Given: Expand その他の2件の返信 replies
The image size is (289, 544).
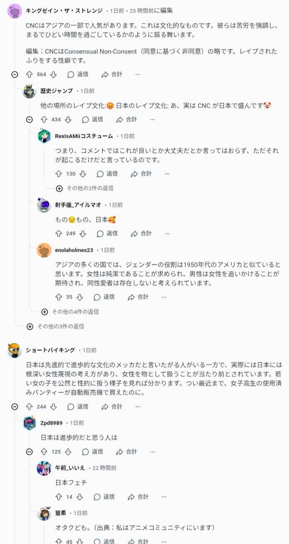Looking at the screenshot, I should pyautogui.click(x=59, y=188).
